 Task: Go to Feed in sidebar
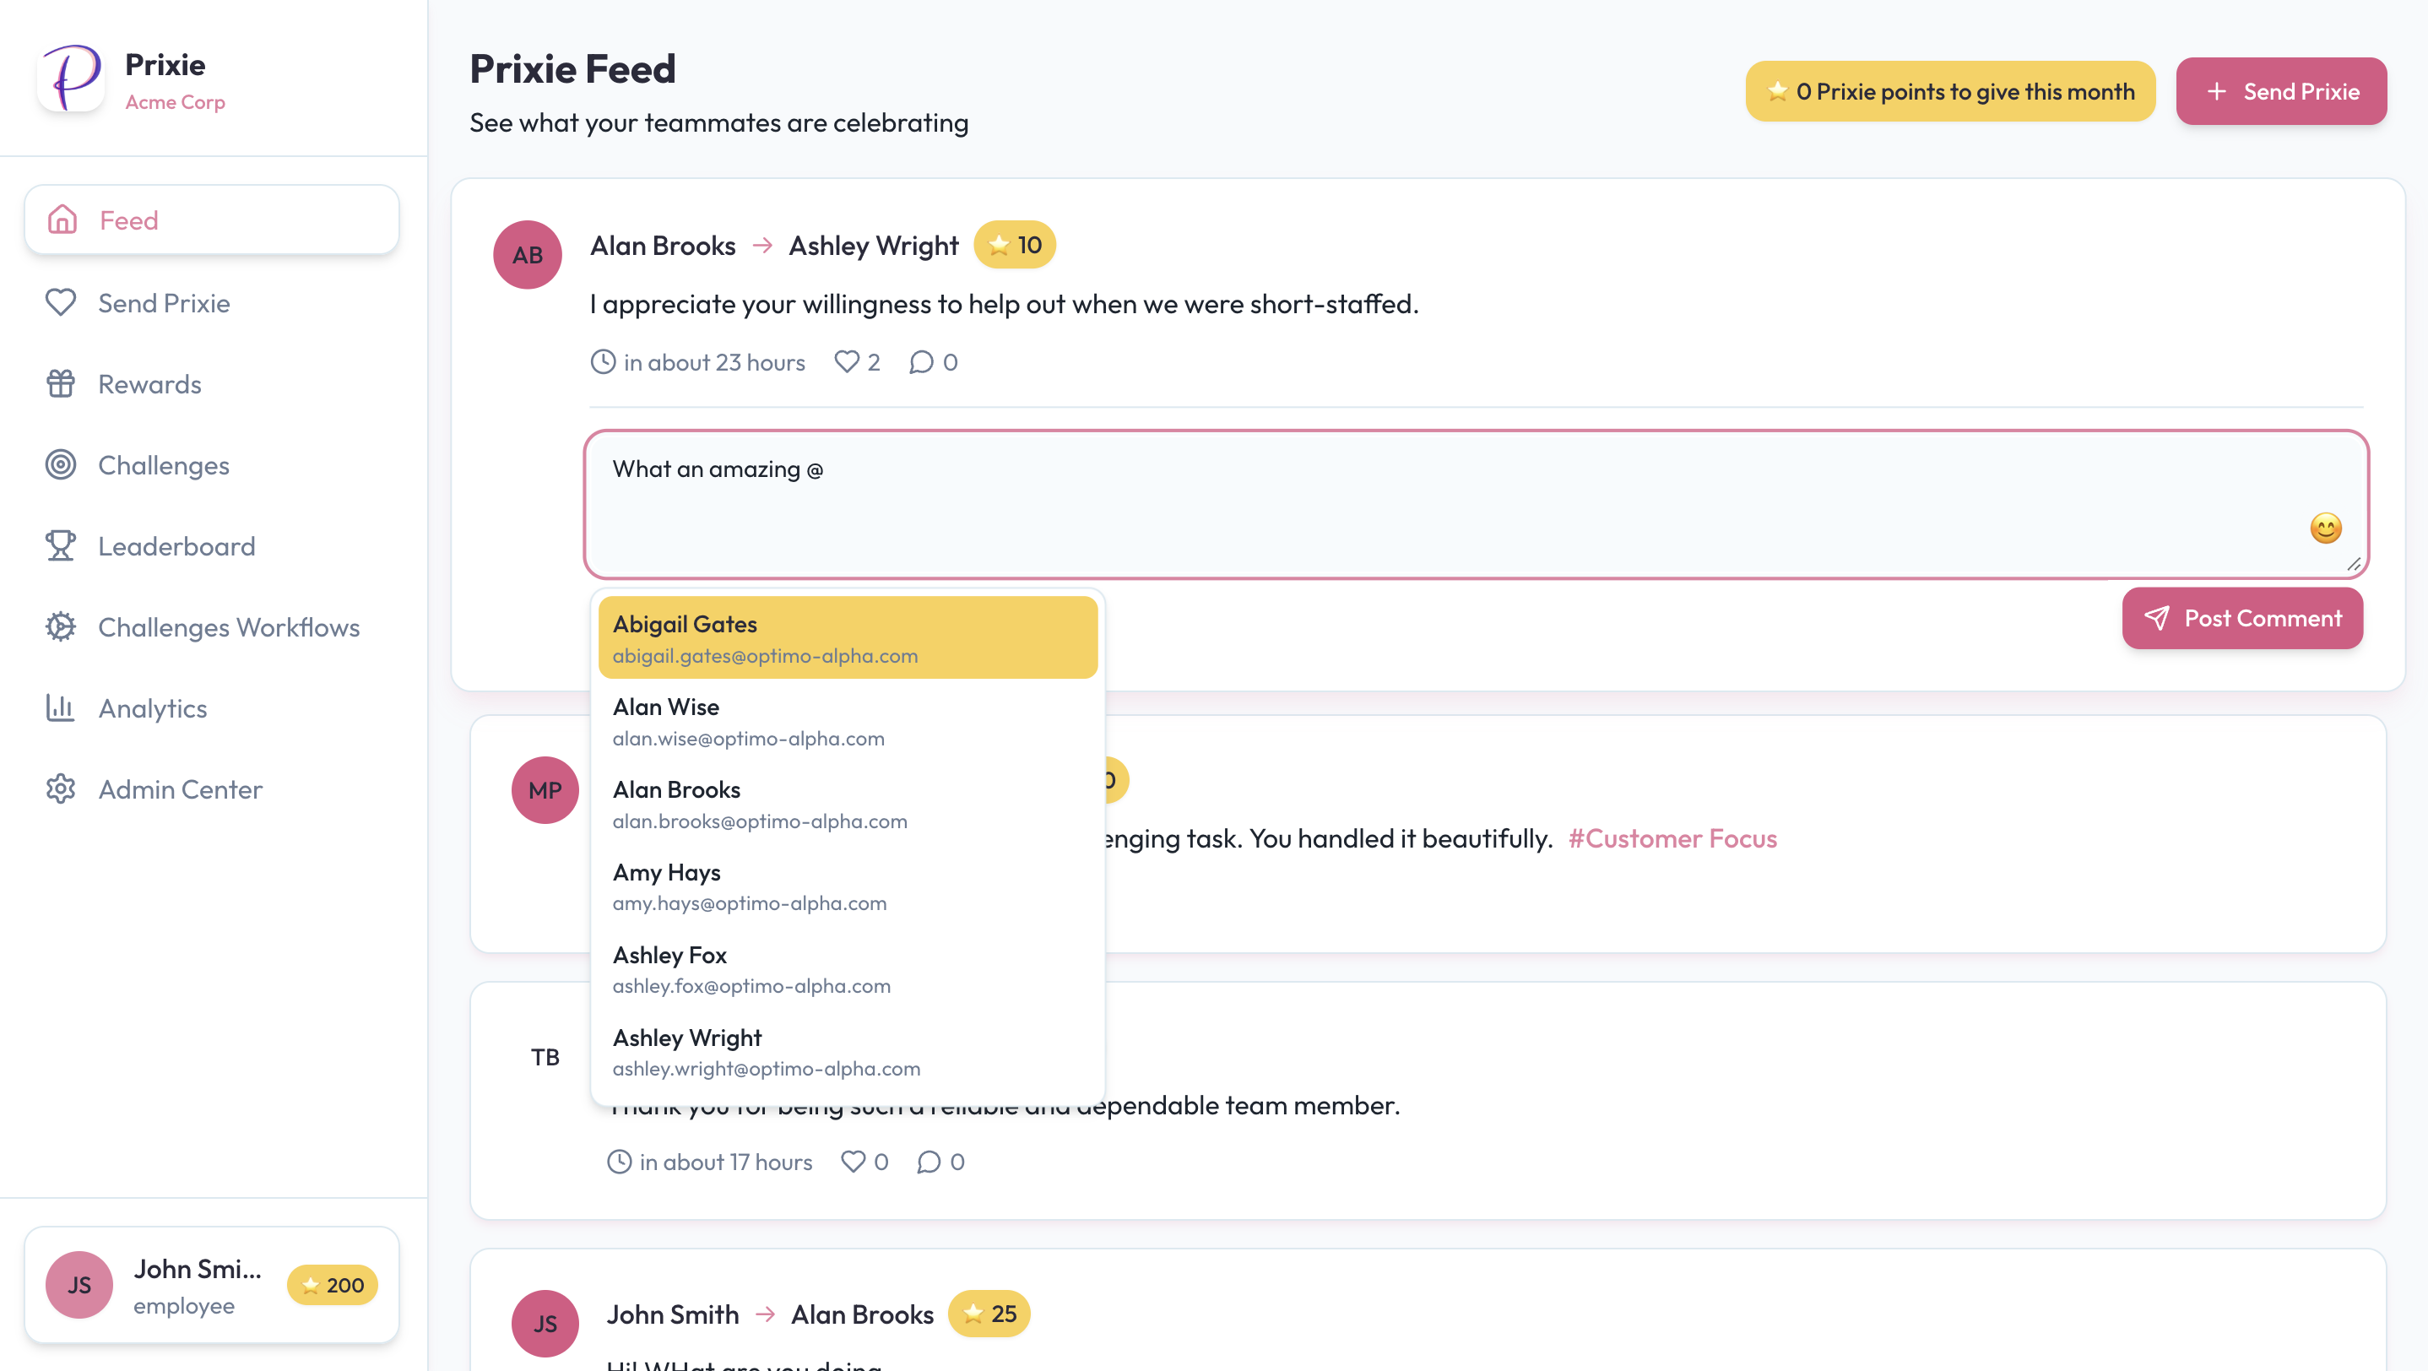[x=212, y=220]
